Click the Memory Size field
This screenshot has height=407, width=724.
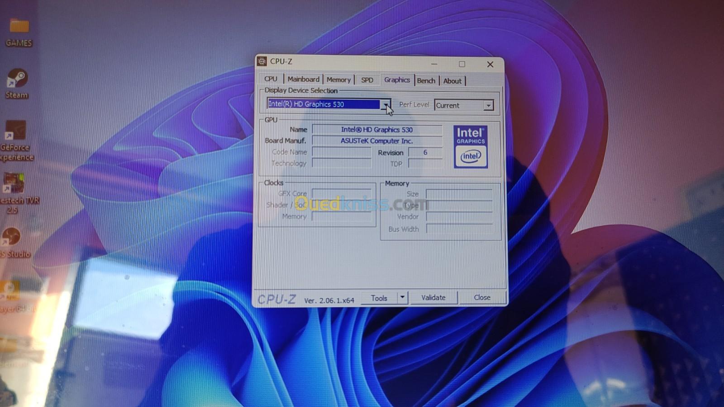[459, 194]
